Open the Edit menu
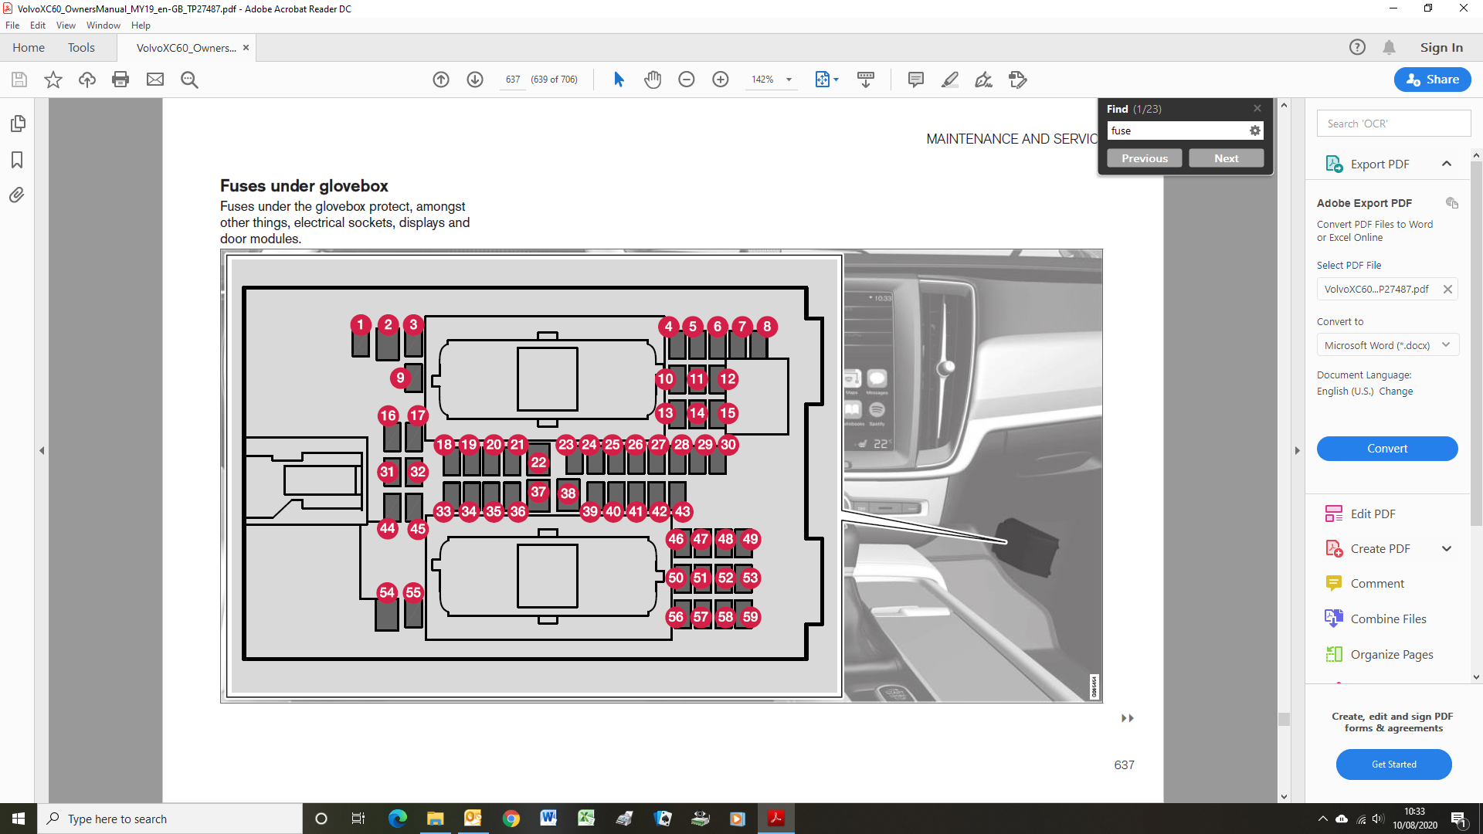The width and height of the screenshot is (1483, 834). tap(38, 25)
